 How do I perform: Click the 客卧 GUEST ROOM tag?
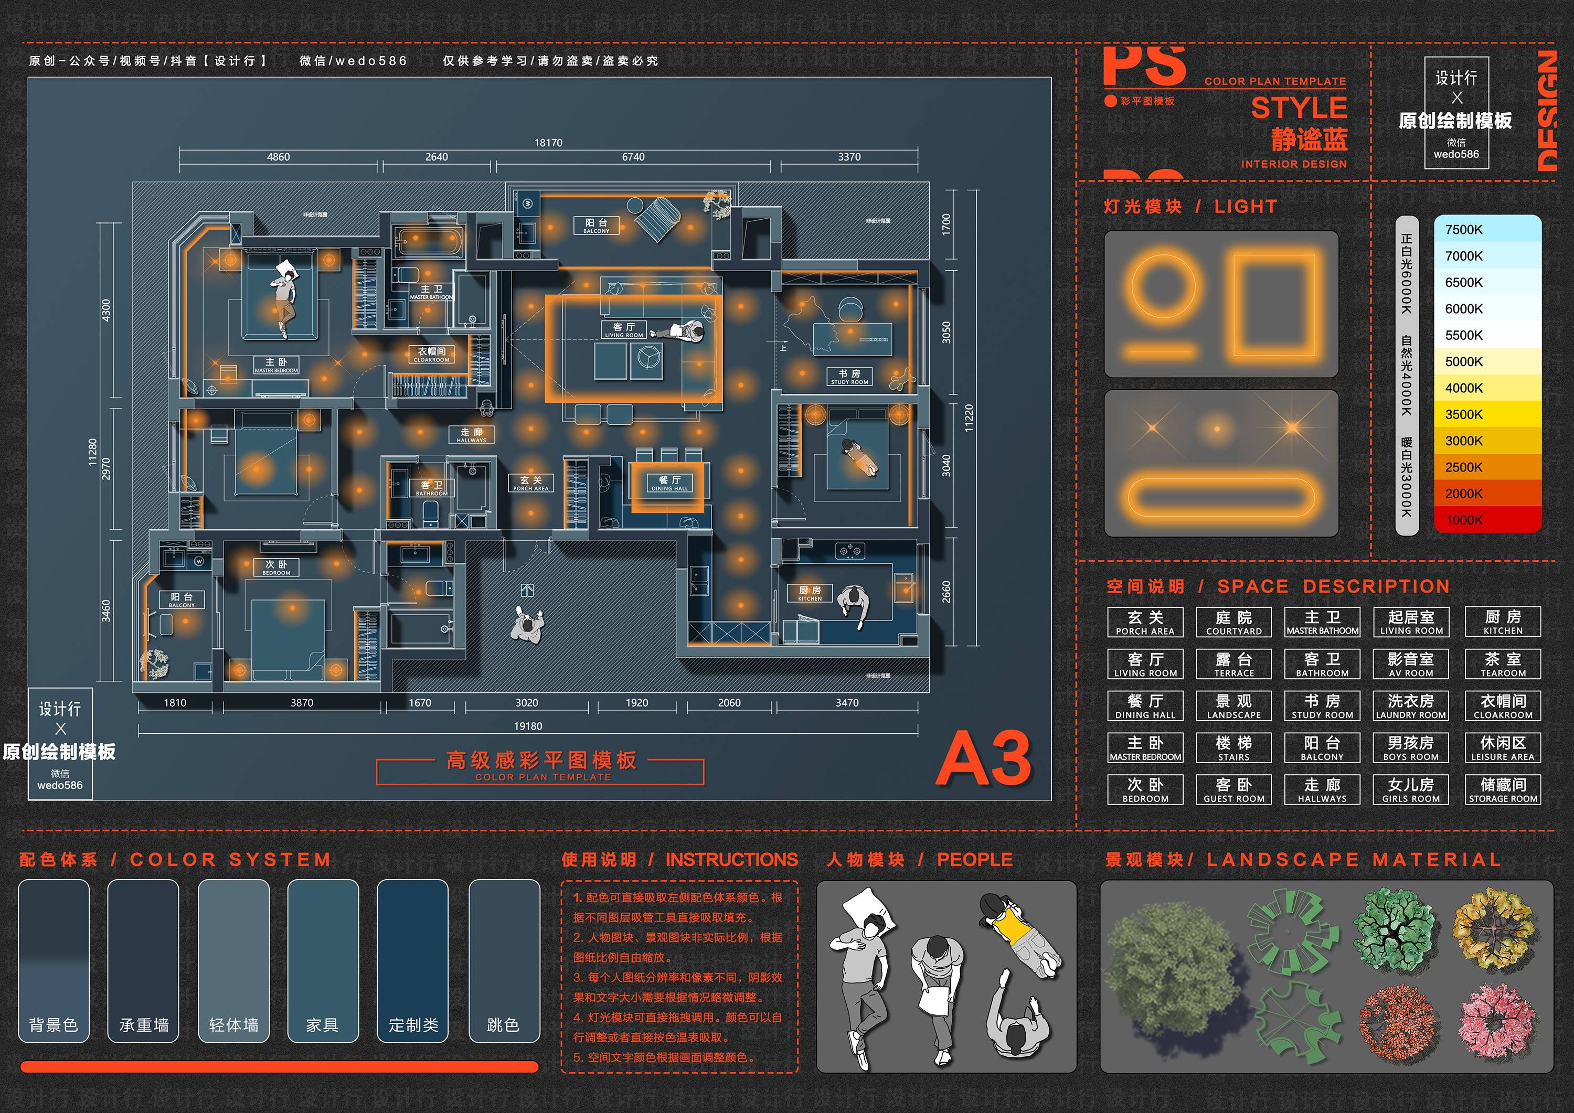click(1234, 789)
